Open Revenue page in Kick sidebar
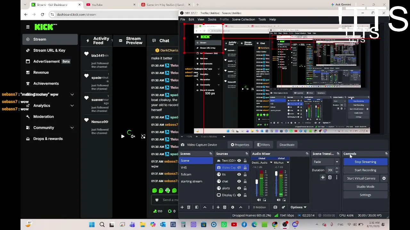 pyautogui.click(x=50, y=73)
